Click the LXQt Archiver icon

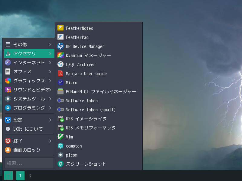click(x=60, y=64)
